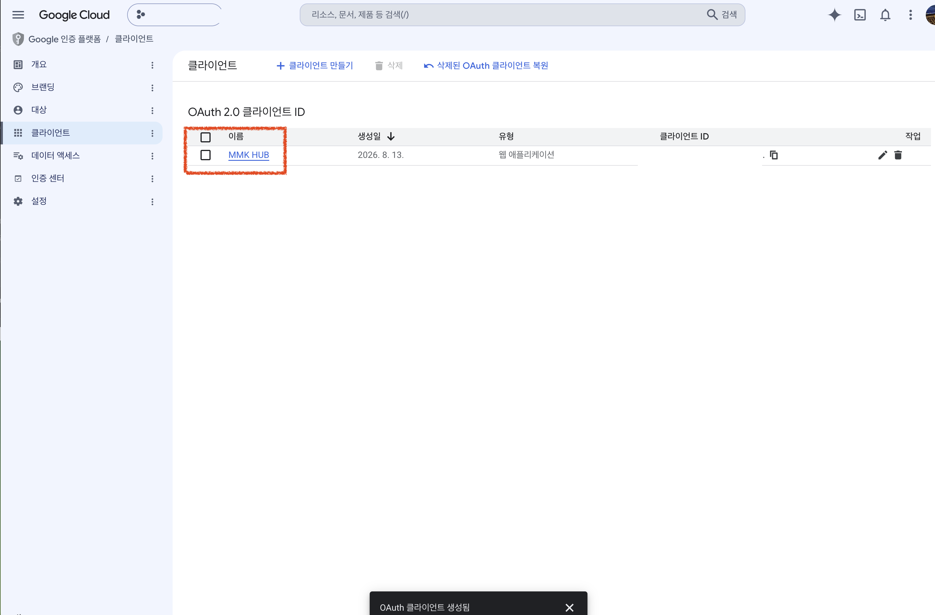Viewport: 935px width, 615px height.
Task: Delete MMK HUB with trash icon
Action: (898, 155)
